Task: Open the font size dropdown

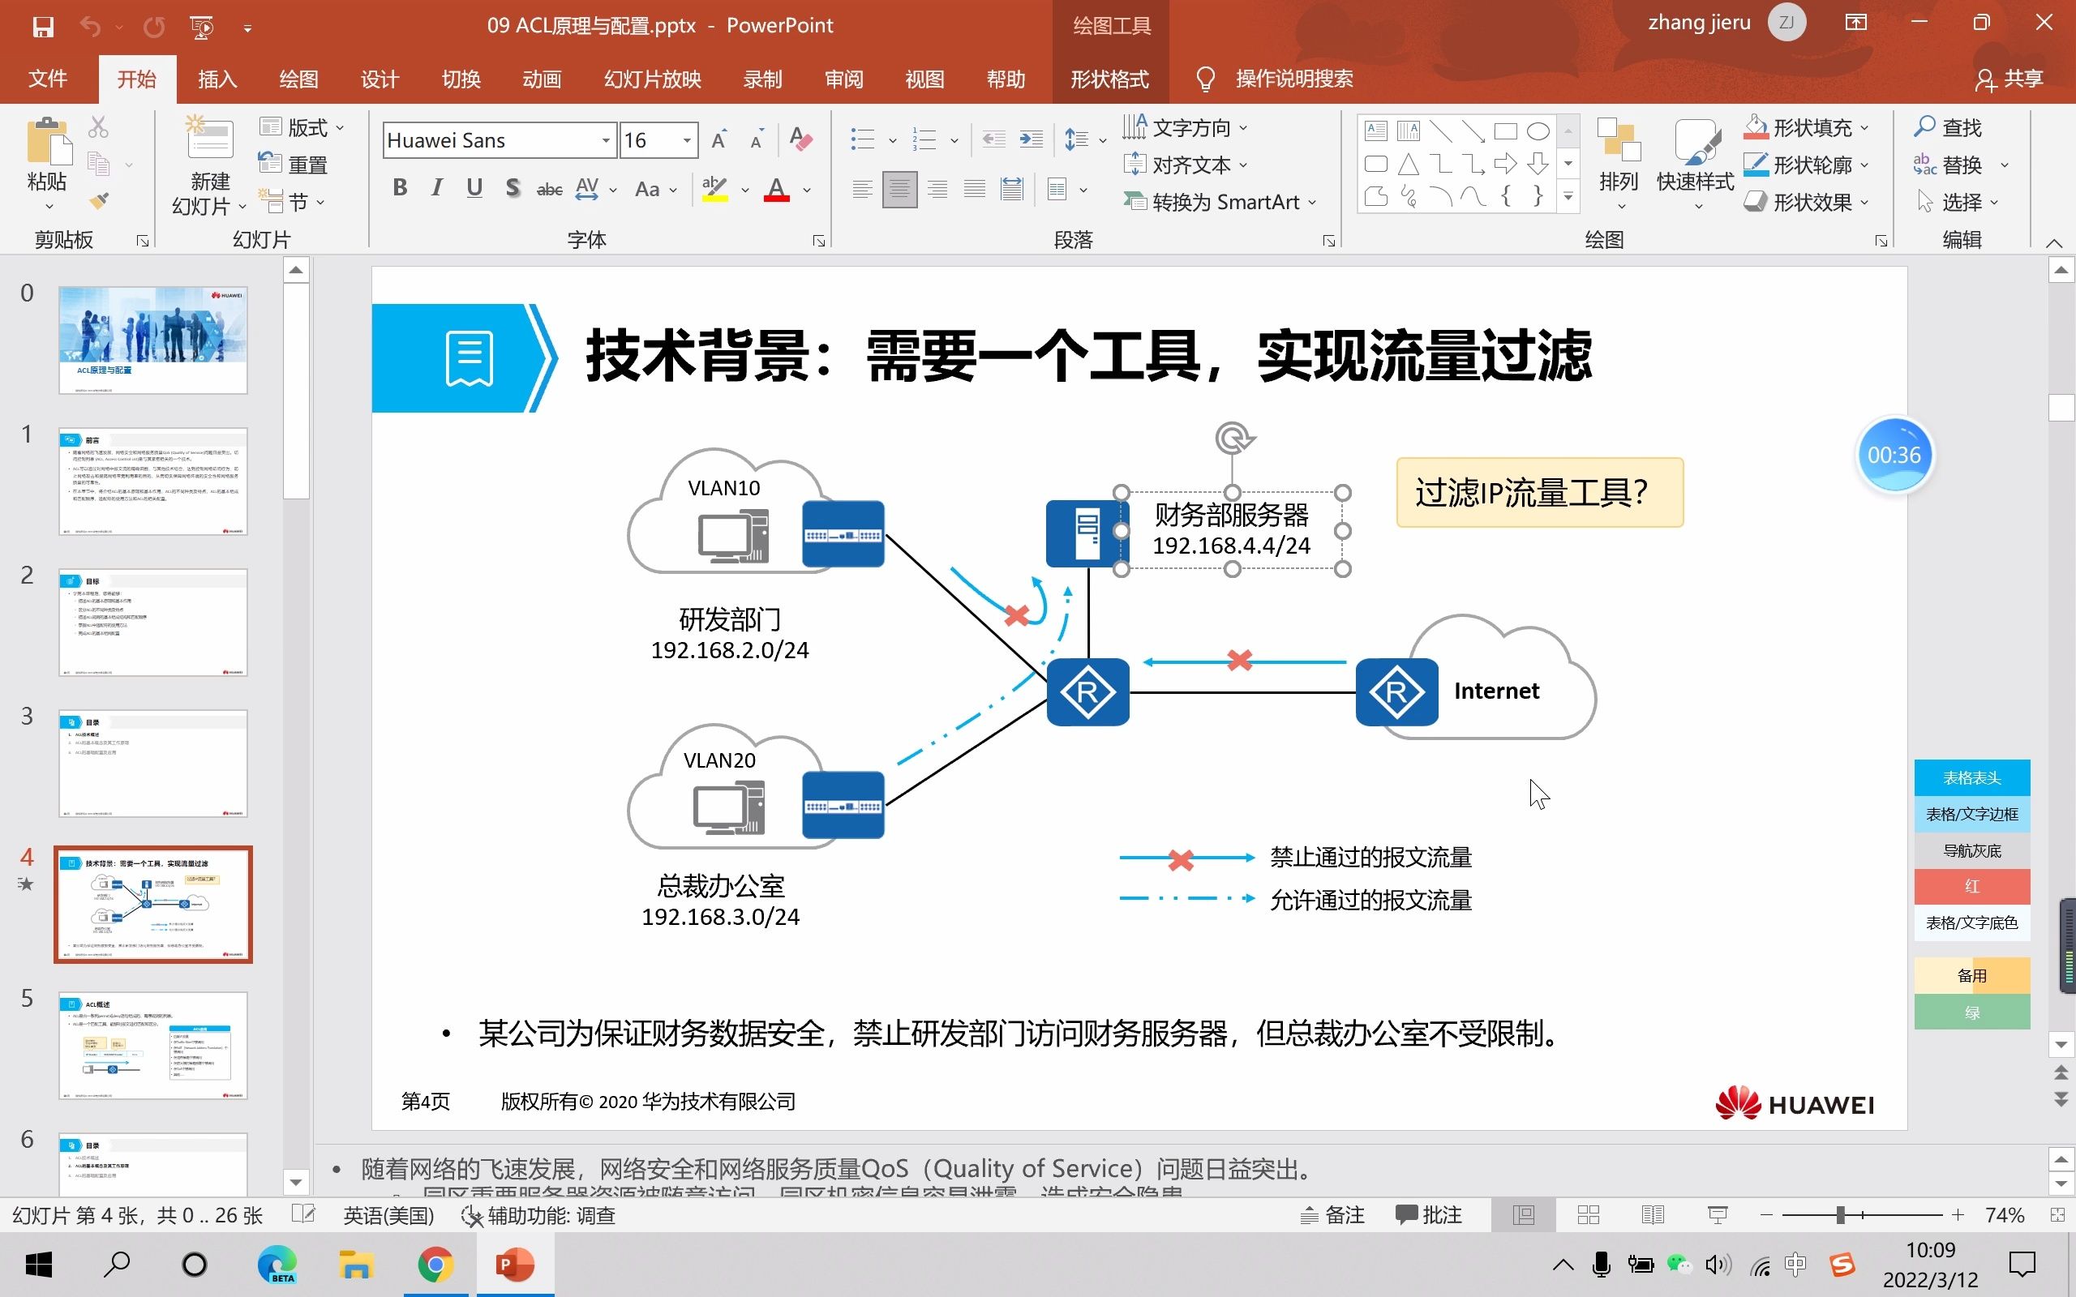Action: (x=686, y=139)
